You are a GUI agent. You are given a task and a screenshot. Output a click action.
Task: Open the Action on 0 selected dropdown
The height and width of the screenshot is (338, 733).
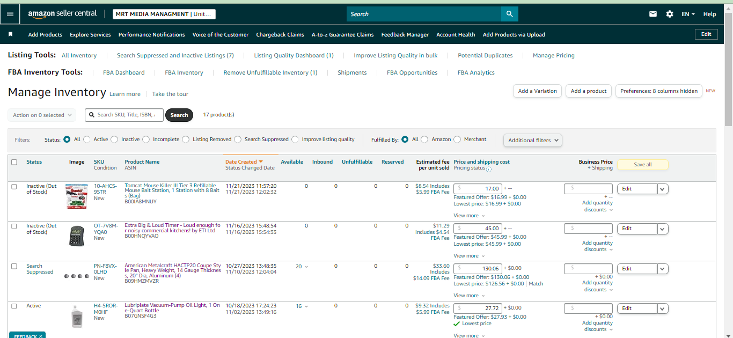coord(42,115)
